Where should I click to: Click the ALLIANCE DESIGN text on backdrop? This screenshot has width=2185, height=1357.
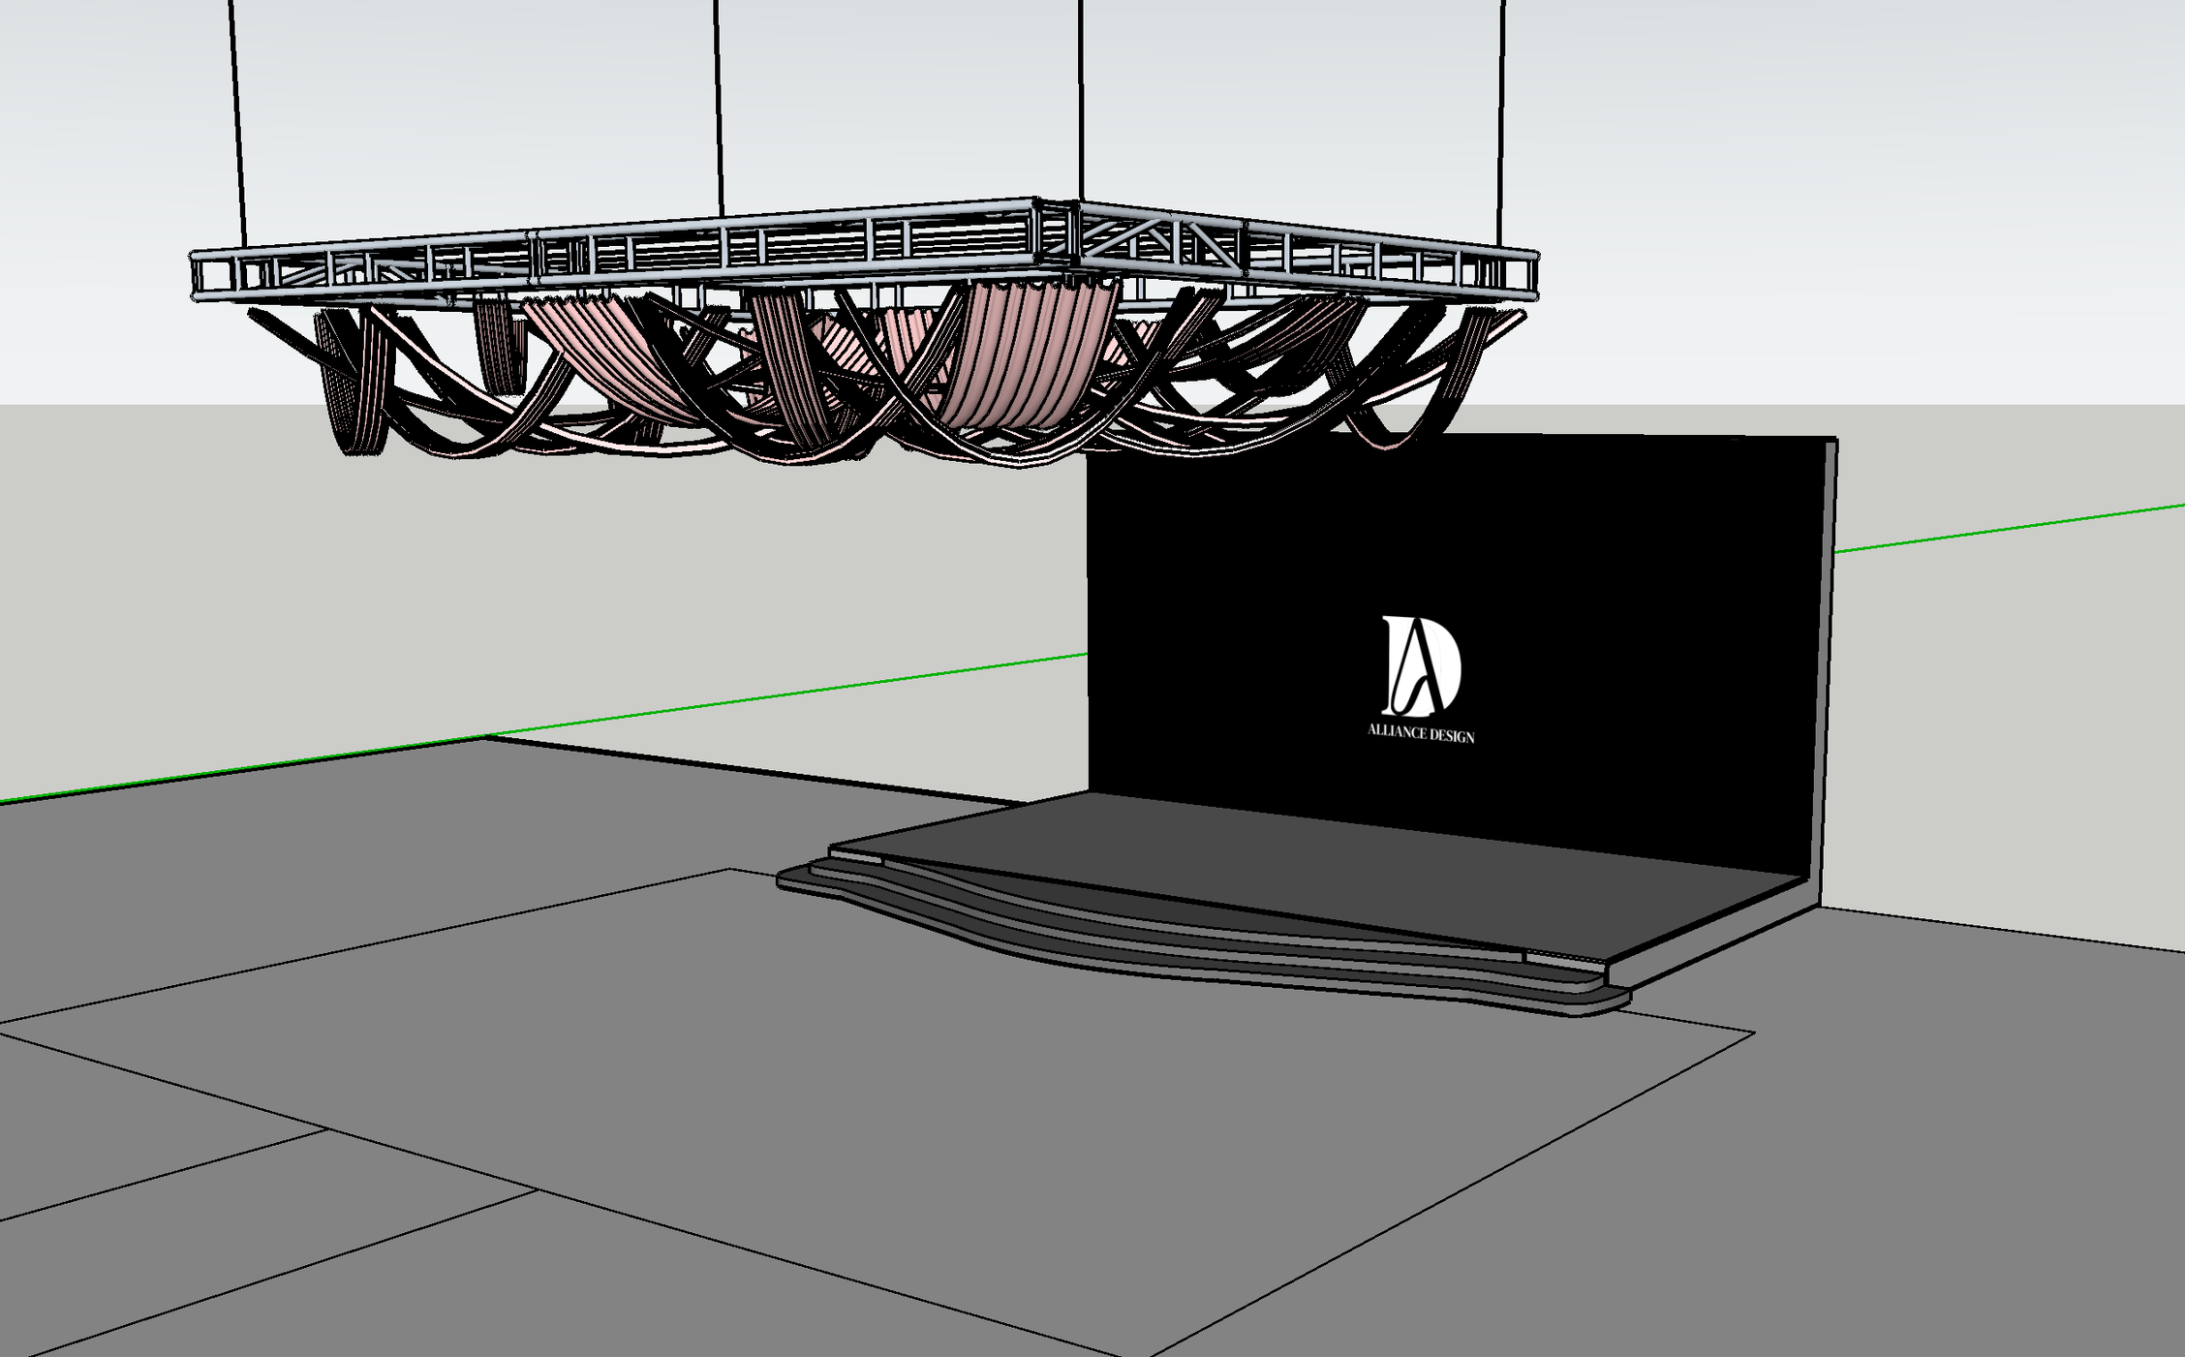tap(1421, 733)
